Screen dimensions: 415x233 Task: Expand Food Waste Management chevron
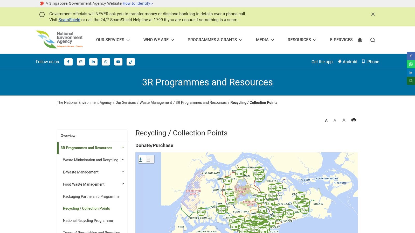123,184
